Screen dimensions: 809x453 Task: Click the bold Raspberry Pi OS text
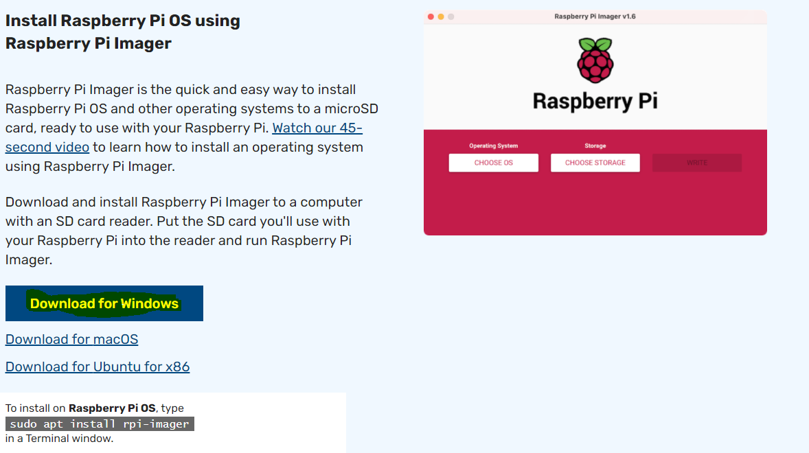point(112,408)
